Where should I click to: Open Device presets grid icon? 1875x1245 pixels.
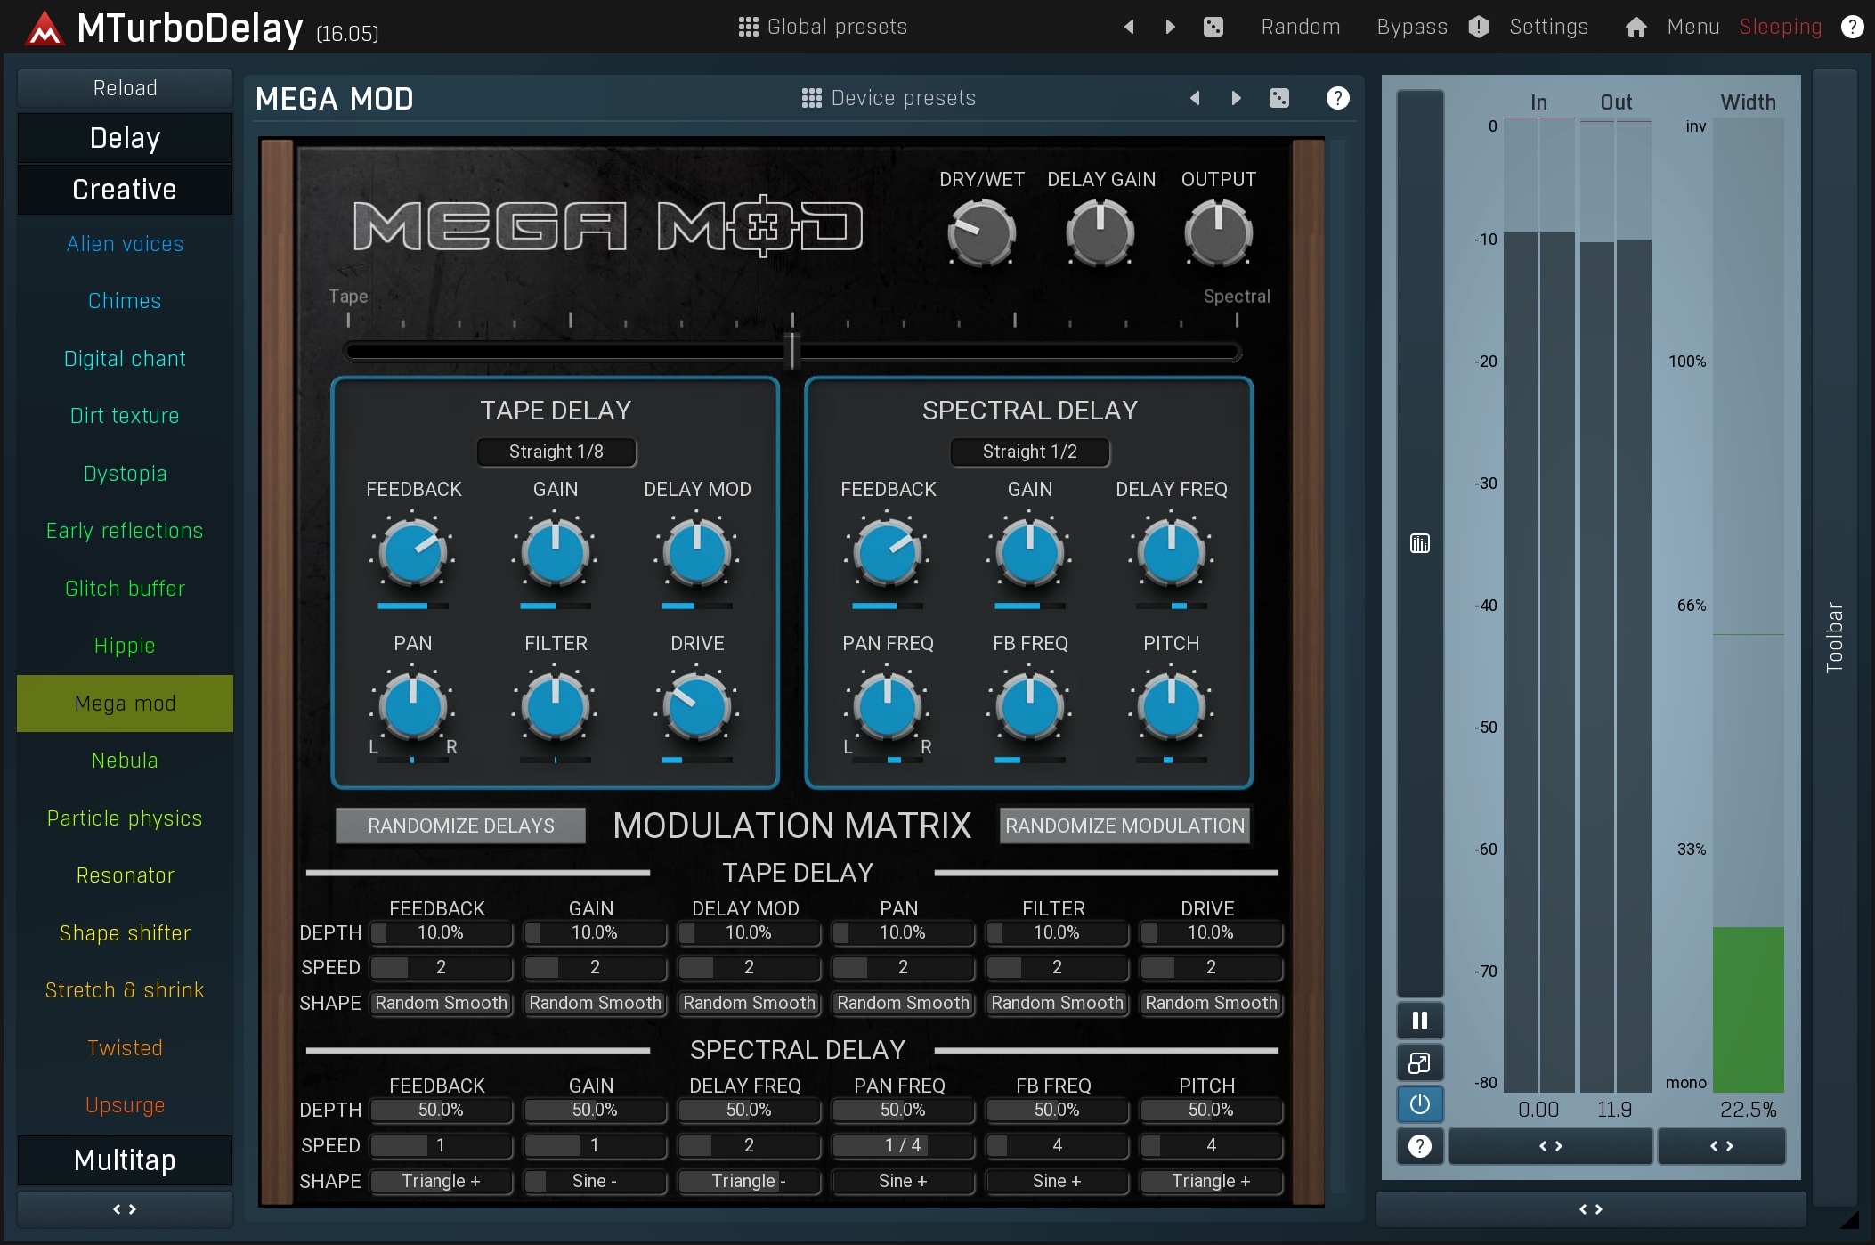(811, 98)
